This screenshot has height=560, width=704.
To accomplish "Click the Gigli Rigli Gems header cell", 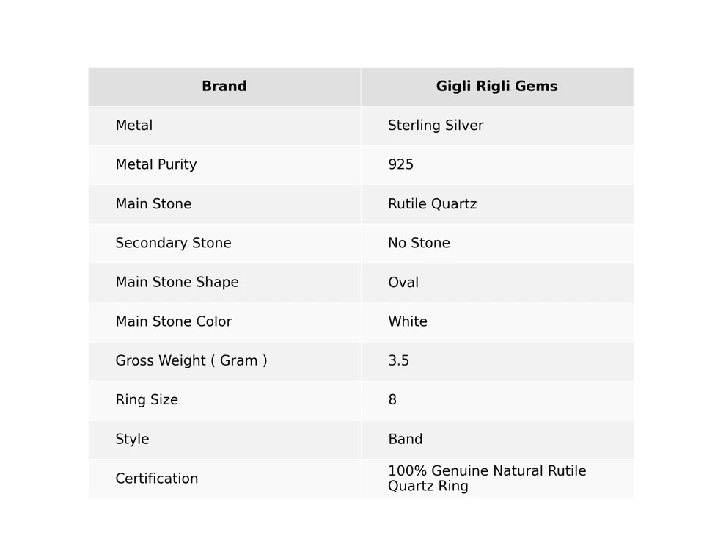I will point(496,87).
